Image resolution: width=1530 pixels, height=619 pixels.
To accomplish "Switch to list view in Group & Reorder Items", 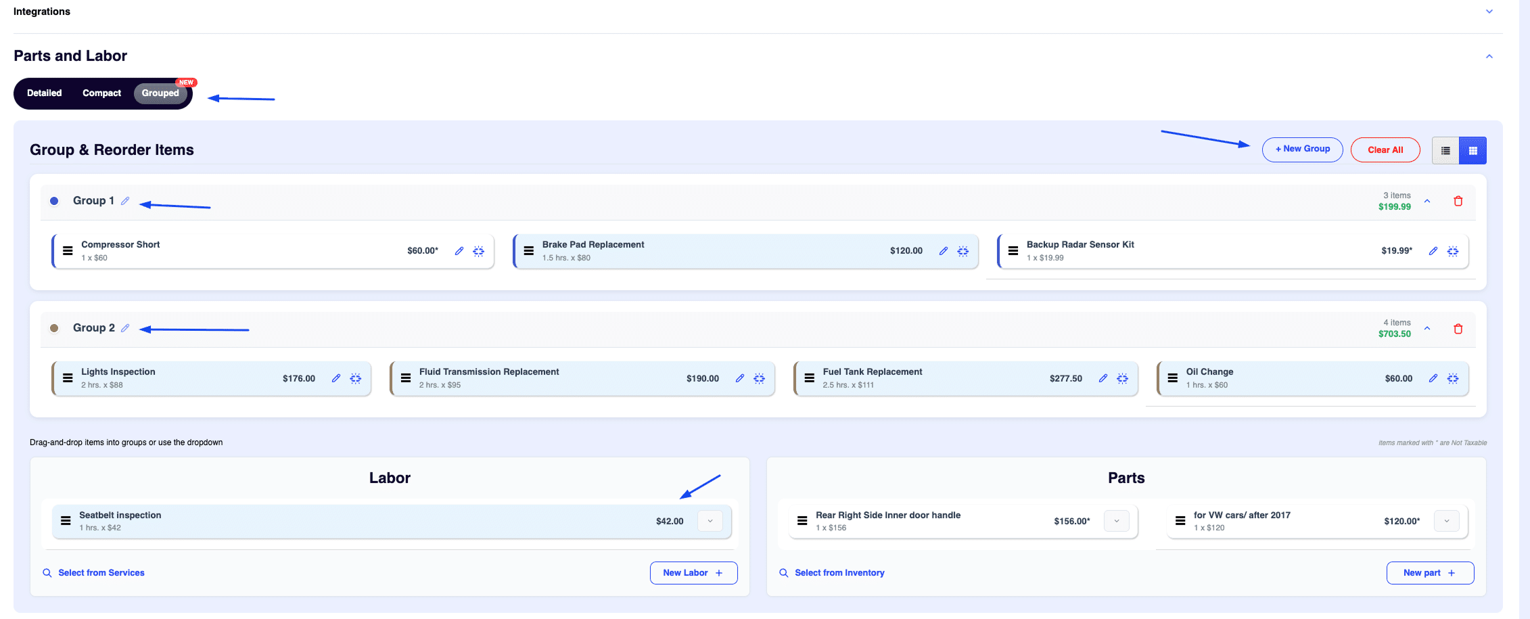I will (1445, 150).
